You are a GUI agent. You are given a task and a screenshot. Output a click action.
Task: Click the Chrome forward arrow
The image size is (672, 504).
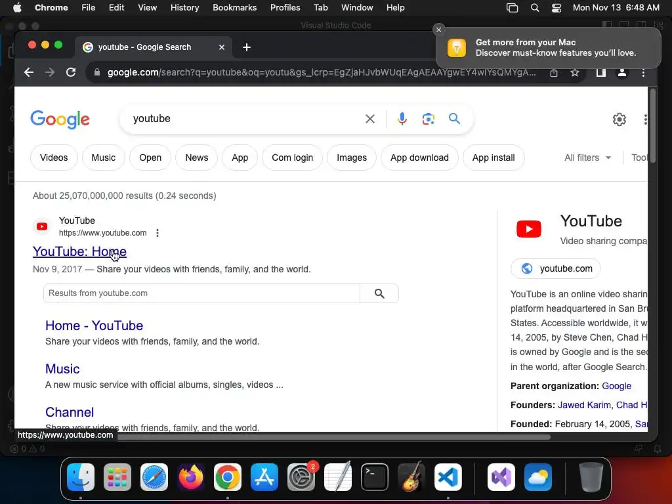tap(50, 72)
